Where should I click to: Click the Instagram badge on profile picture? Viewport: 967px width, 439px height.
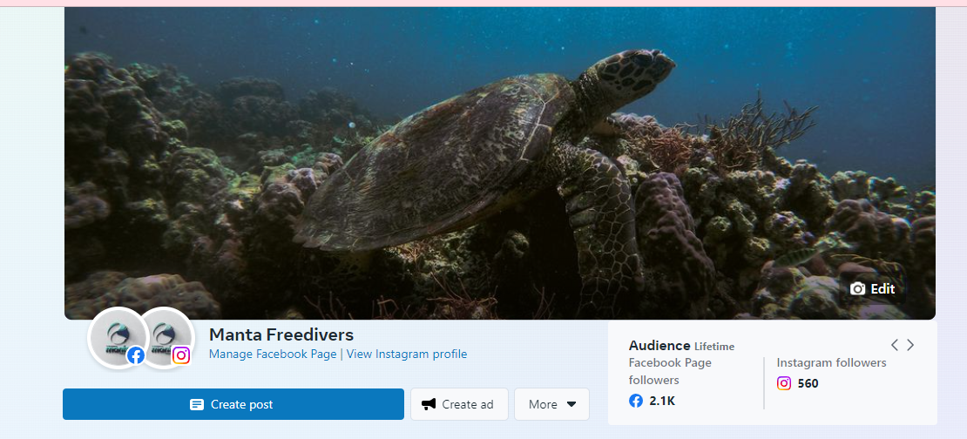(180, 355)
